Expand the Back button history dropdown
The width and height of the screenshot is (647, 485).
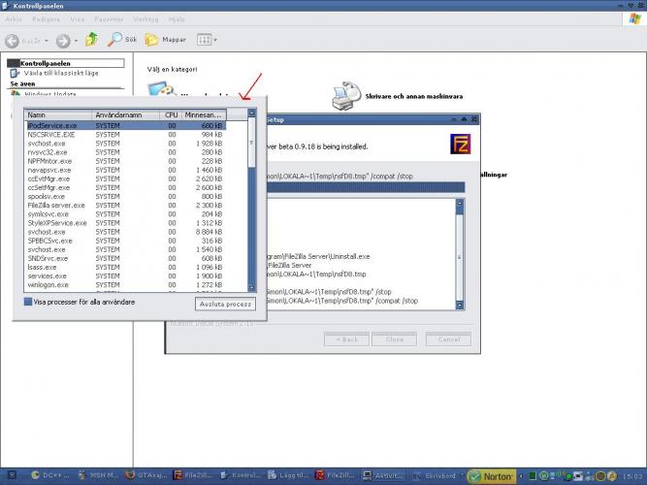pyautogui.click(x=49, y=40)
